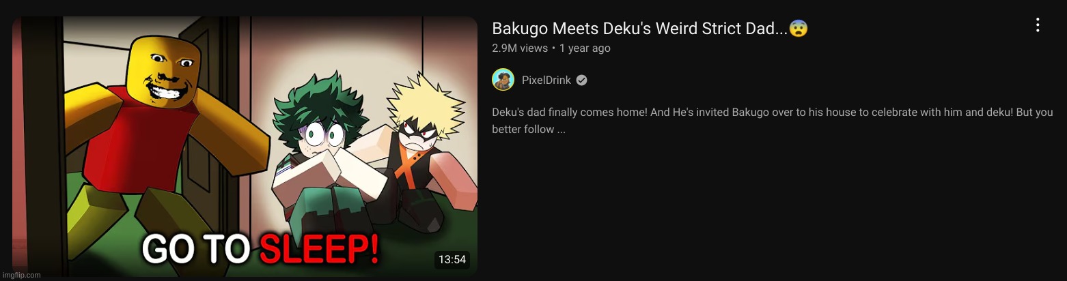1067x281 pixels.
Task: Click the 1 year ago upload date
Action: click(x=585, y=48)
